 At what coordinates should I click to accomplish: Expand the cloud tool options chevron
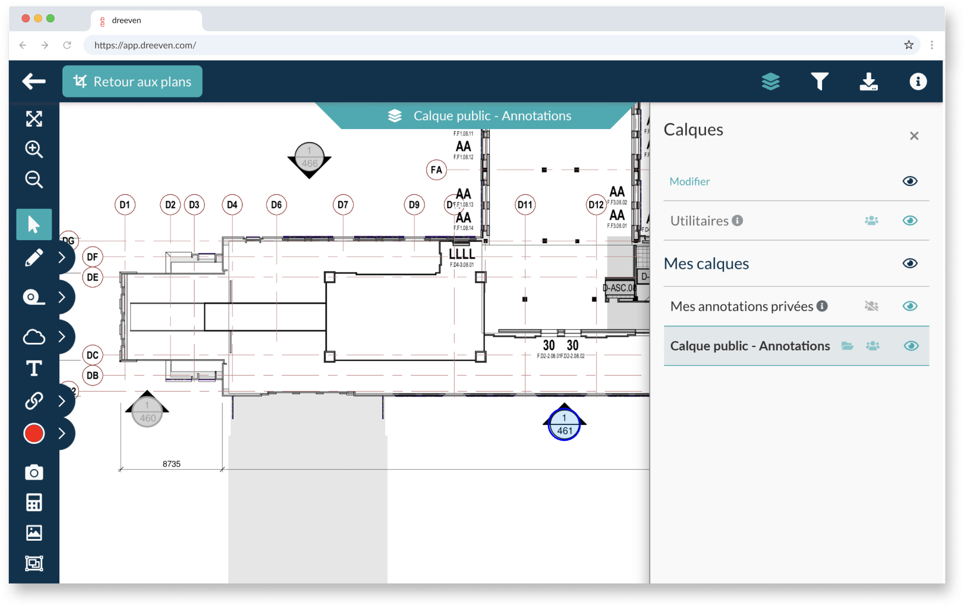click(62, 336)
